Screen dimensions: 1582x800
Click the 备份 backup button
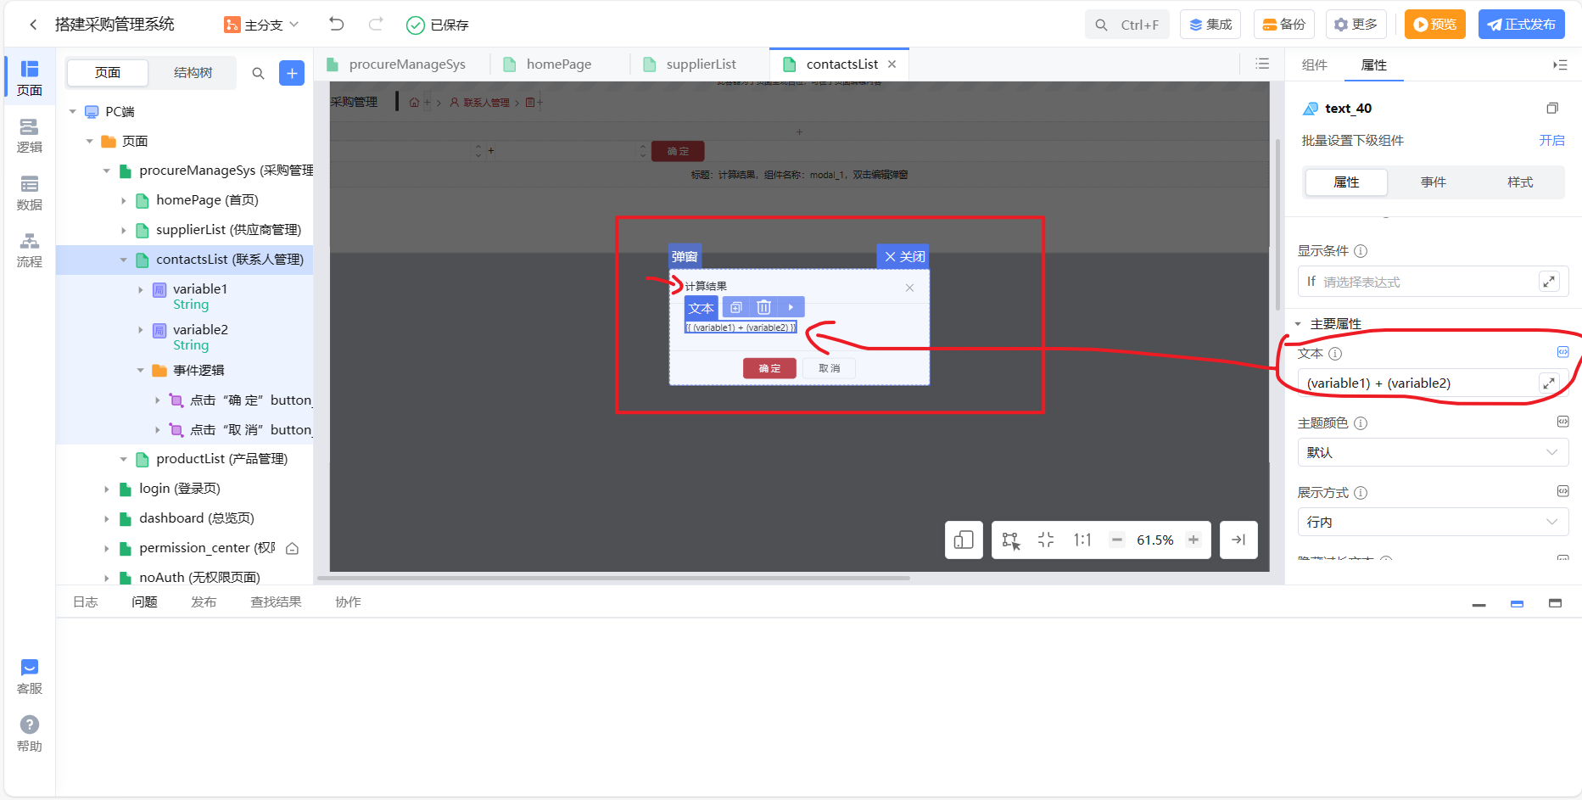[x=1284, y=25]
